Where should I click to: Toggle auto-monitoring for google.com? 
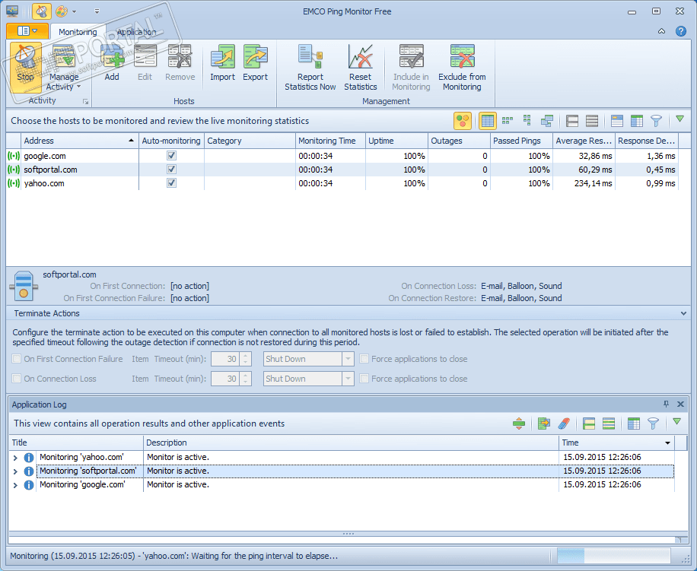pyautogui.click(x=171, y=155)
